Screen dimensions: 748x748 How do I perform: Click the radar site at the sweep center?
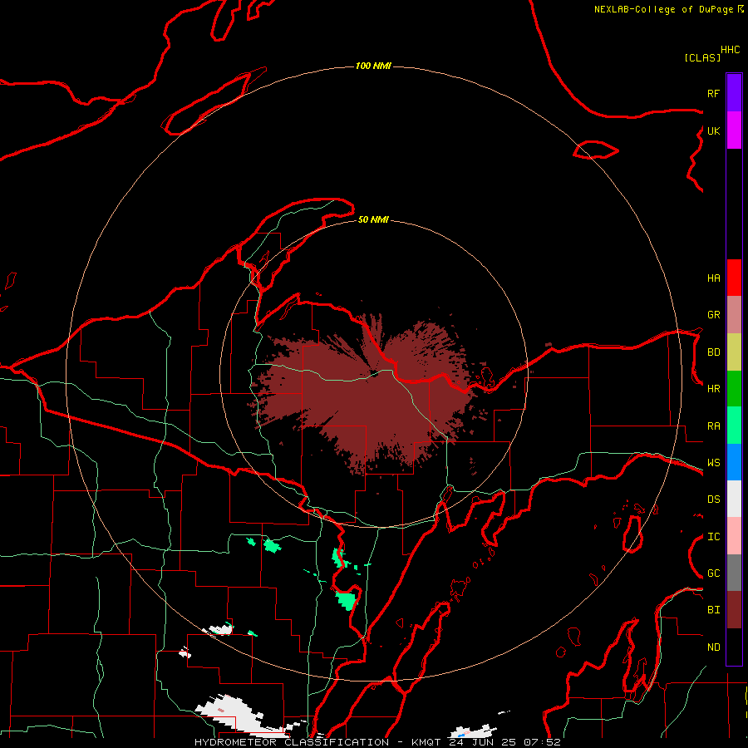point(375,373)
